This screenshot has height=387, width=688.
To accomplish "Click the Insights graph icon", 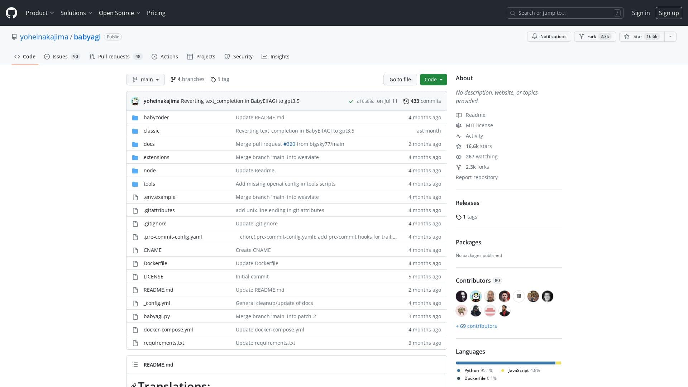I will [x=264, y=56].
